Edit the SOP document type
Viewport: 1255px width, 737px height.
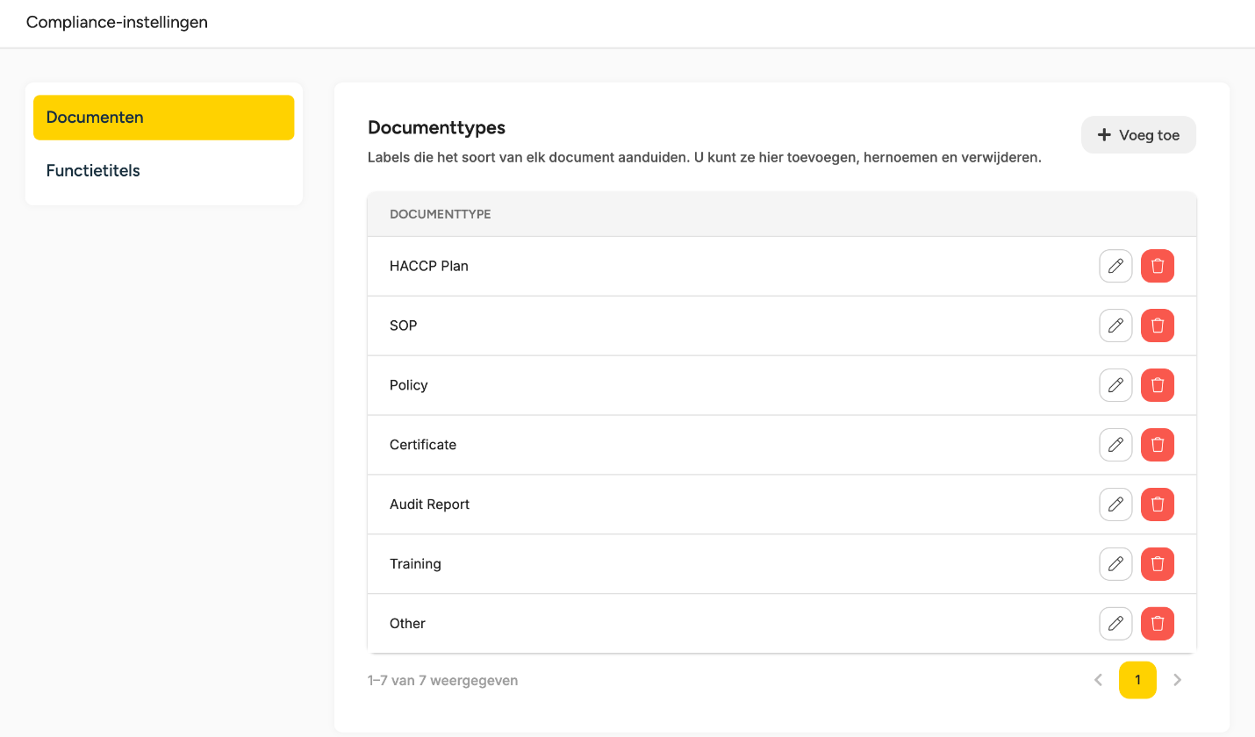pyautogui.click(x=1115, y=326)
